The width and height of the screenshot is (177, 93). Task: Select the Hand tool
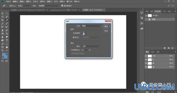tap(7, 47)
